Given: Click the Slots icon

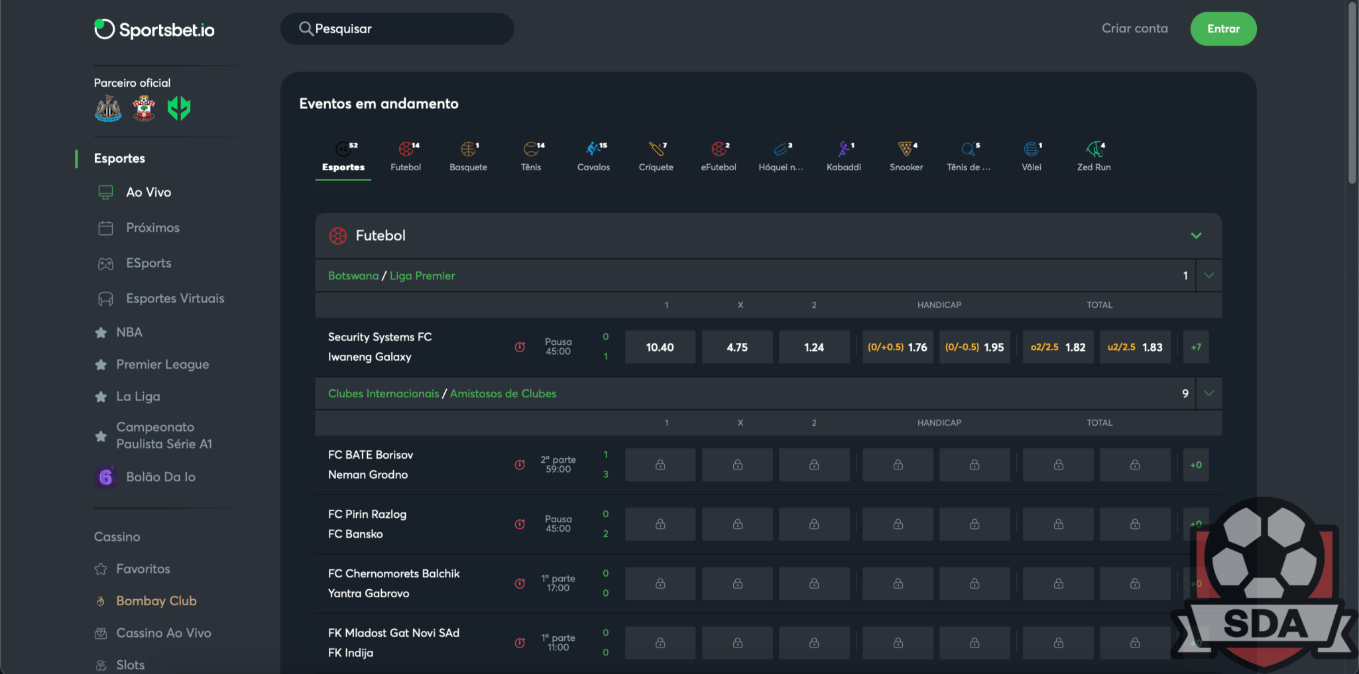Looking at the screenshot, I should (101, 665).
